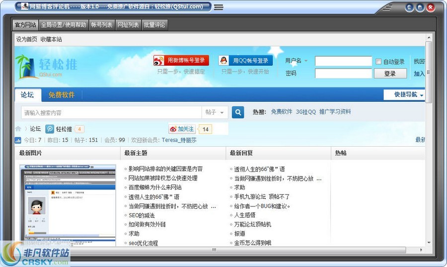Open the 网址列表 tab
447x267 pixels.
click(x=128, y=25)
